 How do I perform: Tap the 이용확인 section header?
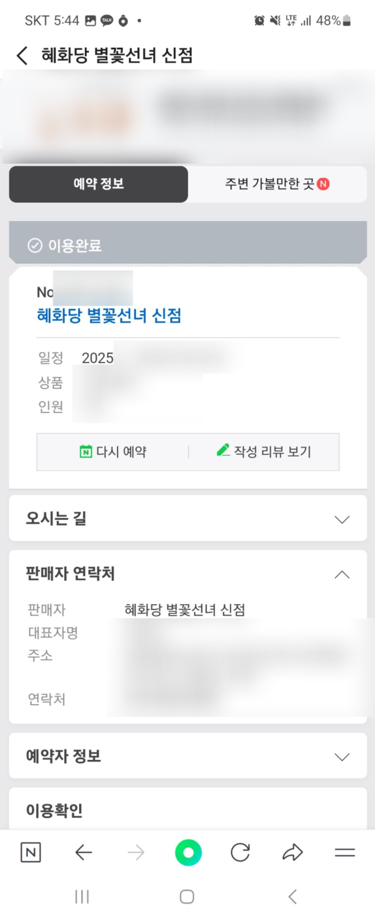[x=54, y=810]
